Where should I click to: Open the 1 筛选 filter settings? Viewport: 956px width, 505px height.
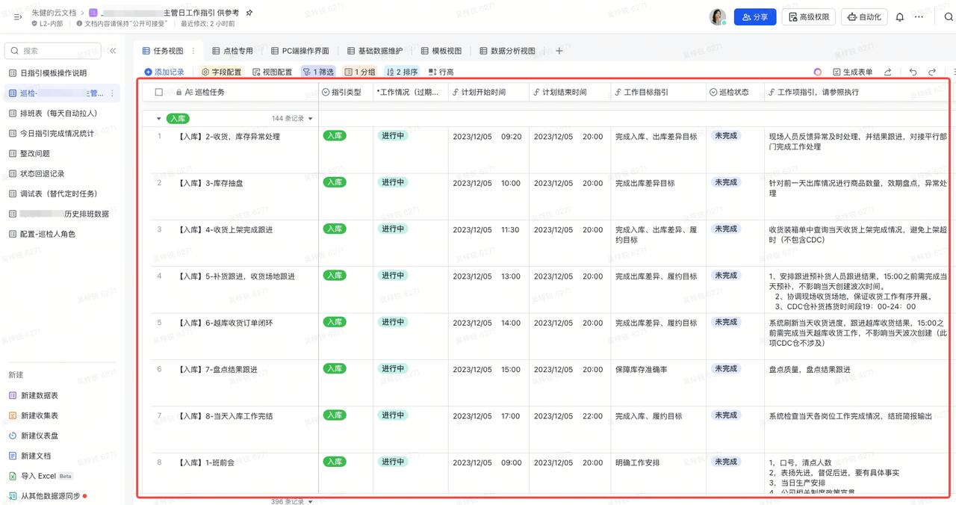[x=318, y=72]
